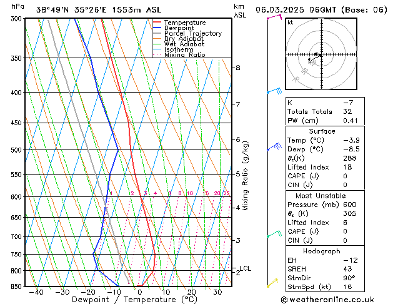Click the purple wind barb at 300 hPa
The width and height of the screenshot is (393, 304).
point(274,18)
